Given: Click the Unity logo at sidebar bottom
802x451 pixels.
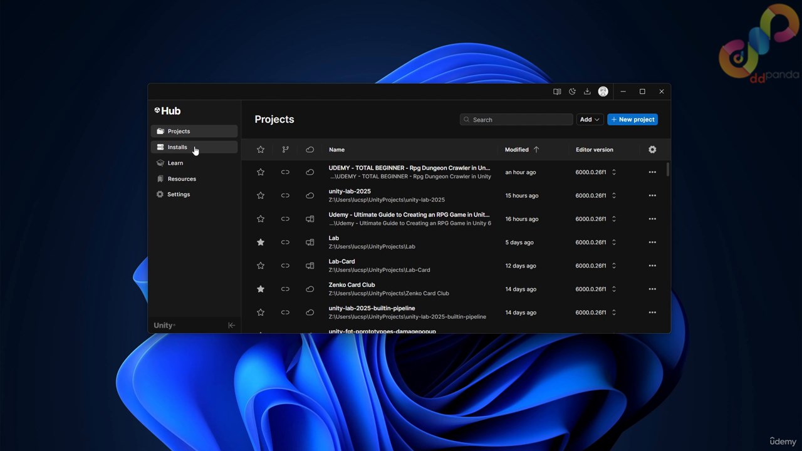Looking at the screenshot, I should click(164, 325).
